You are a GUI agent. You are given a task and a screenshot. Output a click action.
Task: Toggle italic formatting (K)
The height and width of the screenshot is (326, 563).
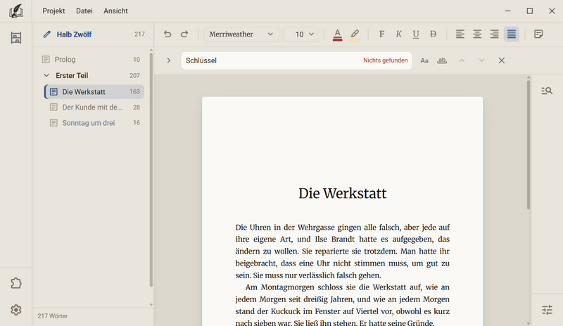point(398,34)
